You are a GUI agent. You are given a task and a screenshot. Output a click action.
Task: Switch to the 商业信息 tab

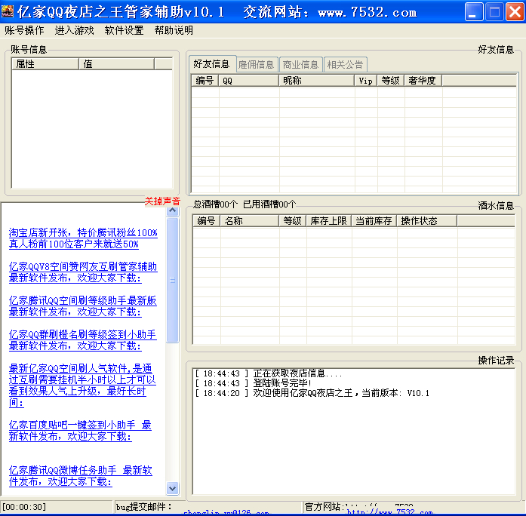300,64
